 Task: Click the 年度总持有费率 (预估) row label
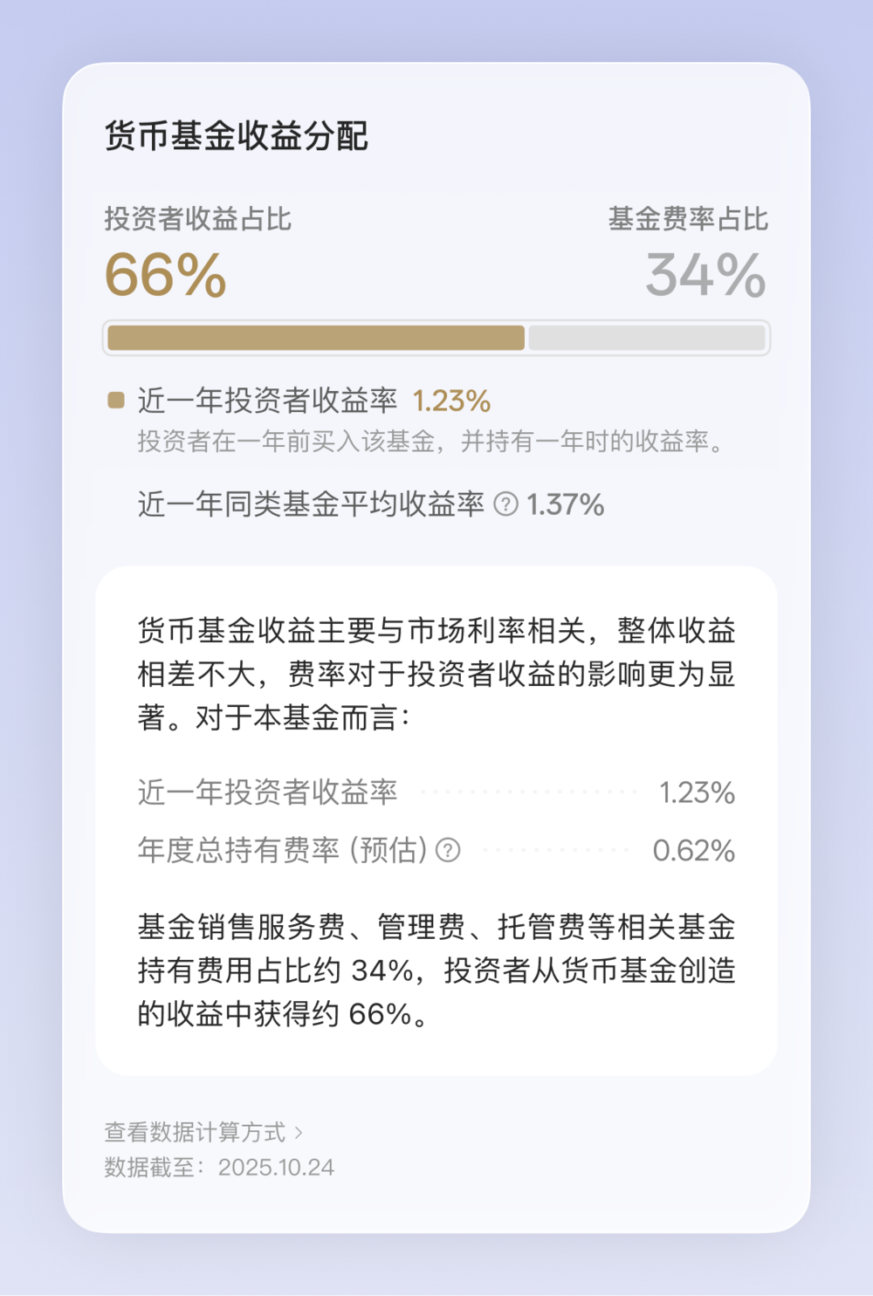[x=282, y=850]
